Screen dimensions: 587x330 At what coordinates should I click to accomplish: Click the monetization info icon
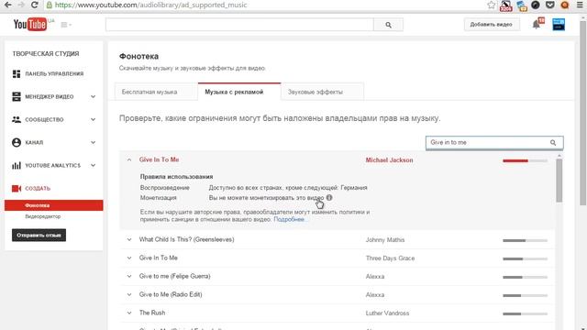pos(329,198)
